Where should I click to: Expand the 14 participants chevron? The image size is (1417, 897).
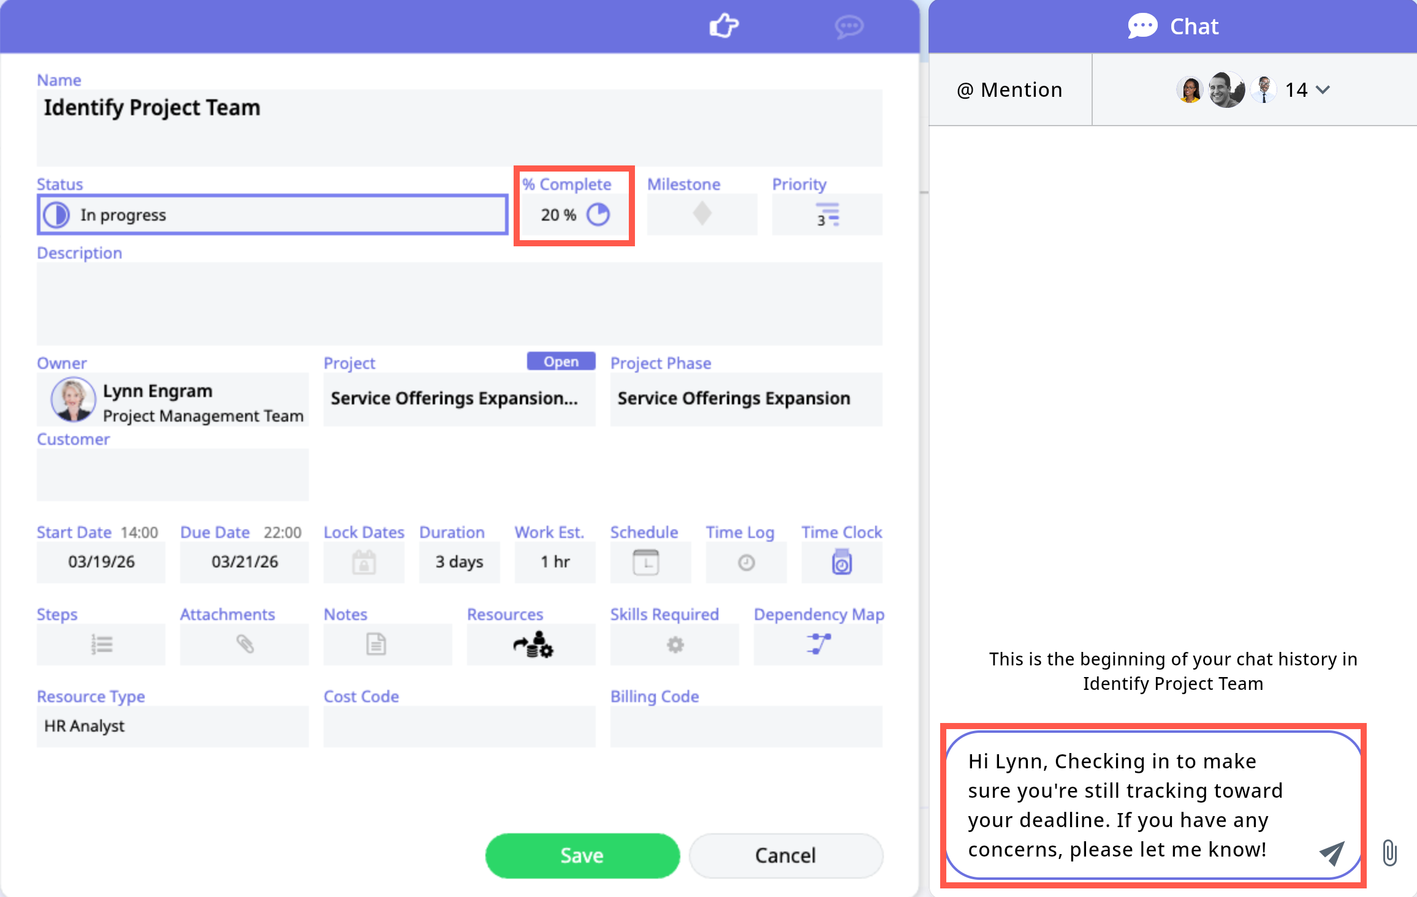[x=1323, y=90]
